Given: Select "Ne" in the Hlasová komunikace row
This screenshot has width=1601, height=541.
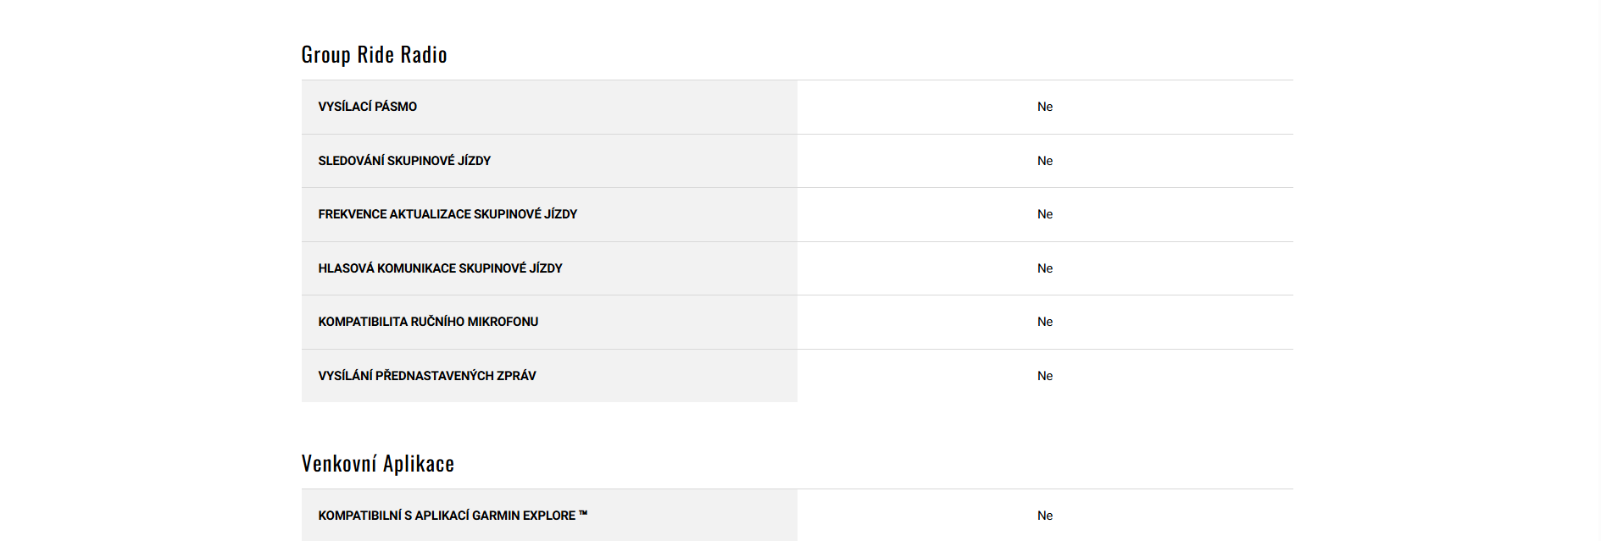Looking at the screenshot, I should tap(1044, 268).
